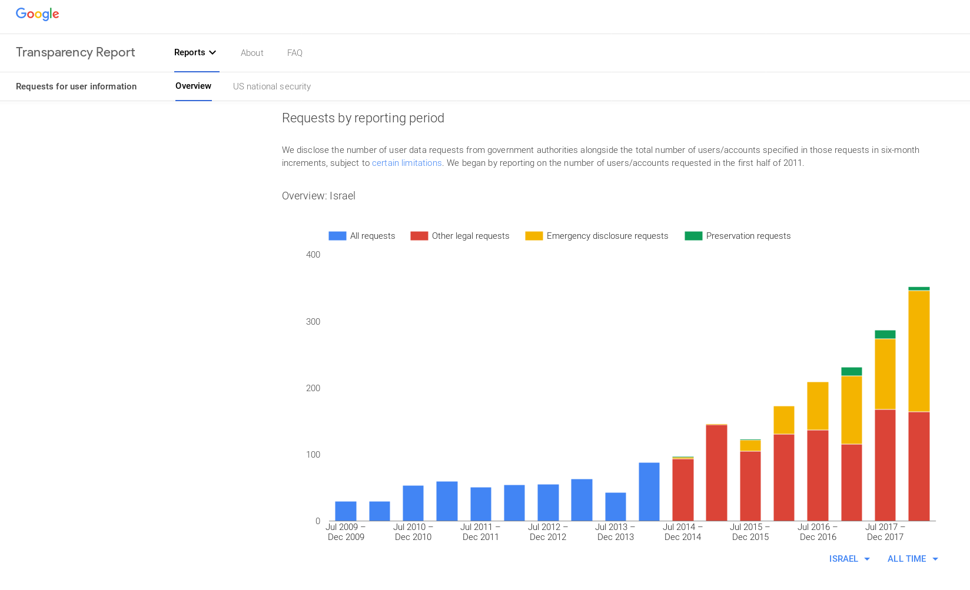Click the Jul 2009 – Dec 2009 blue bar
This screenshot has width=970, height=590.
tap(346, 511)
